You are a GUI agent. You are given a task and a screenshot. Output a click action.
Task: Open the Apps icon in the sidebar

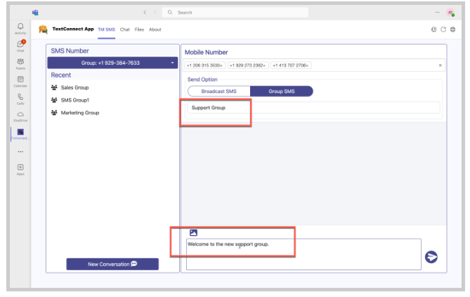pyautogui.click(x=20, y=168)
